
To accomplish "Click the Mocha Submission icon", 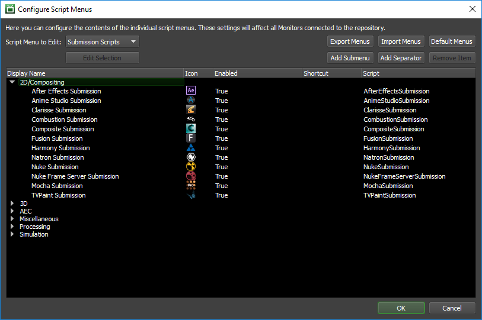I will point(191,186).
